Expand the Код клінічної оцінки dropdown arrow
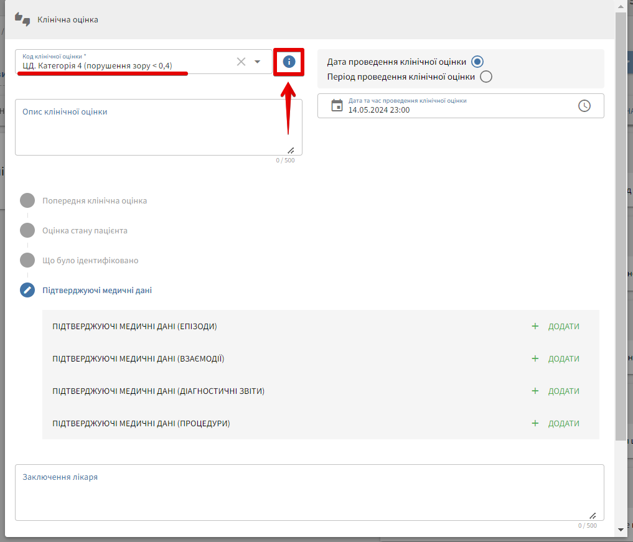The image size is (633, 542). (258, 62)
